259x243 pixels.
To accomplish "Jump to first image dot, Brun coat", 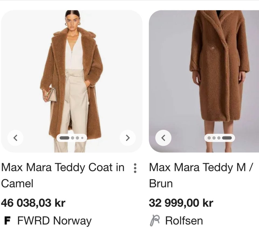I will [x=209, y=138].
